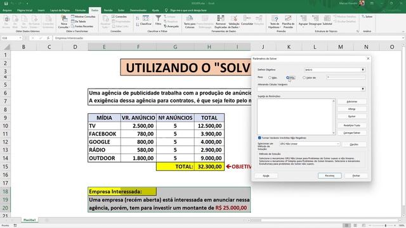Select the Mín radio button in Solver
This screenshot has height=228, width=406.
pyautogui.click(x=287, y=77)
